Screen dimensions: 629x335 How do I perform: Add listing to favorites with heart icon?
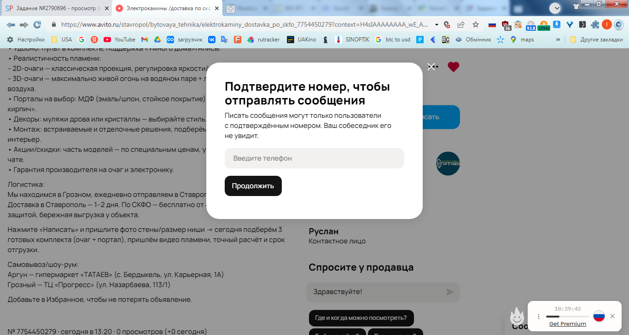(454, 67)
